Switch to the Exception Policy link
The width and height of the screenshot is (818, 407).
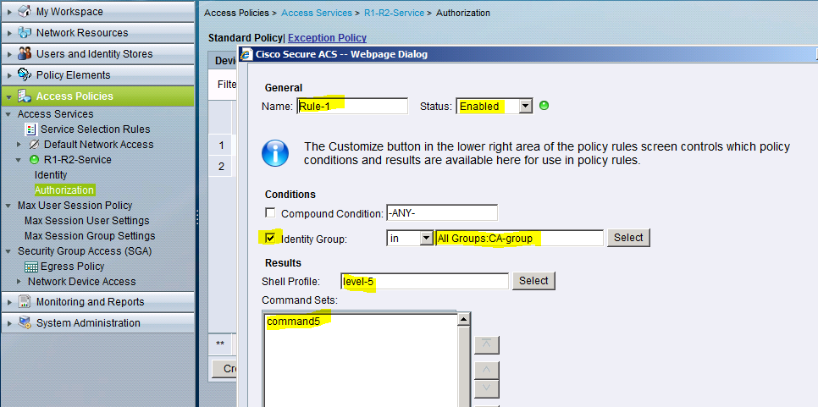tap(327, 37)
